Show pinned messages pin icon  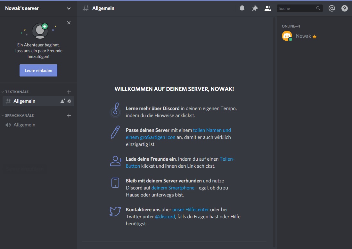coord(255,9)
